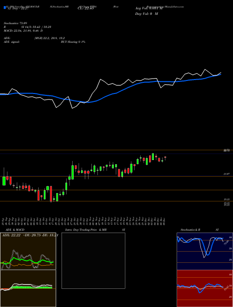
Task: Click the 'MACD: 22.34, 21.88, 0.46' line
Action: (23, 31)
